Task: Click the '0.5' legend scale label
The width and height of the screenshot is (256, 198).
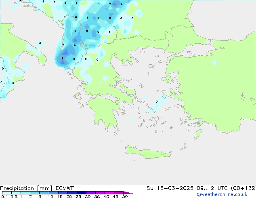Action: tap(14, 196)
